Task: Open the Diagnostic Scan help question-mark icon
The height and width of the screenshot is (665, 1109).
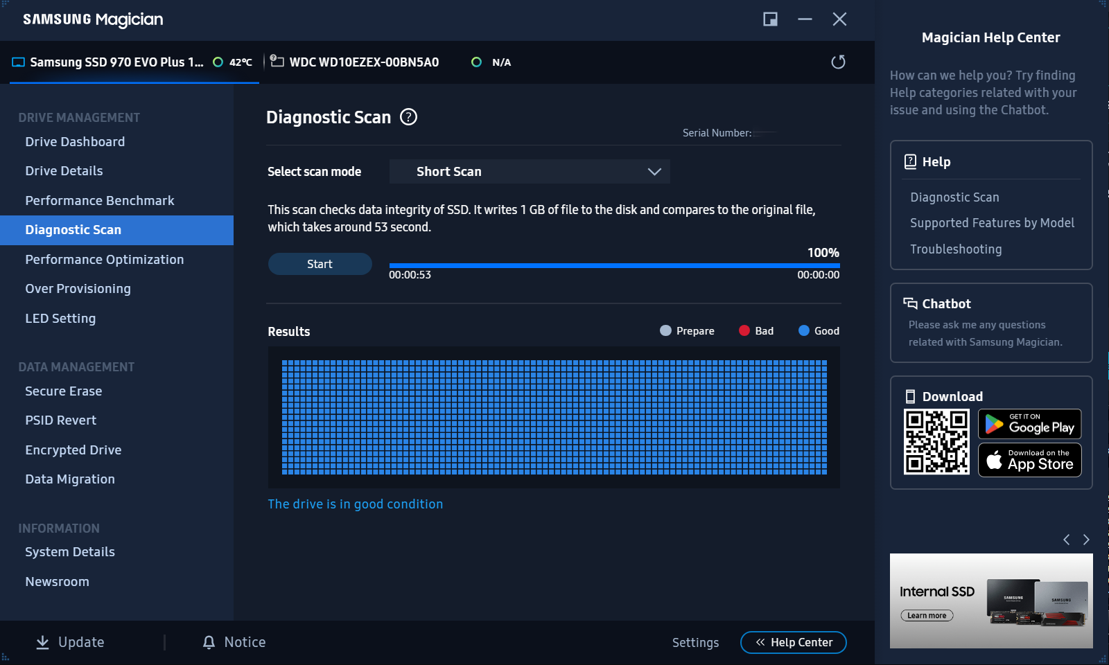Action: pyautogui.click(x=409, y=117)
